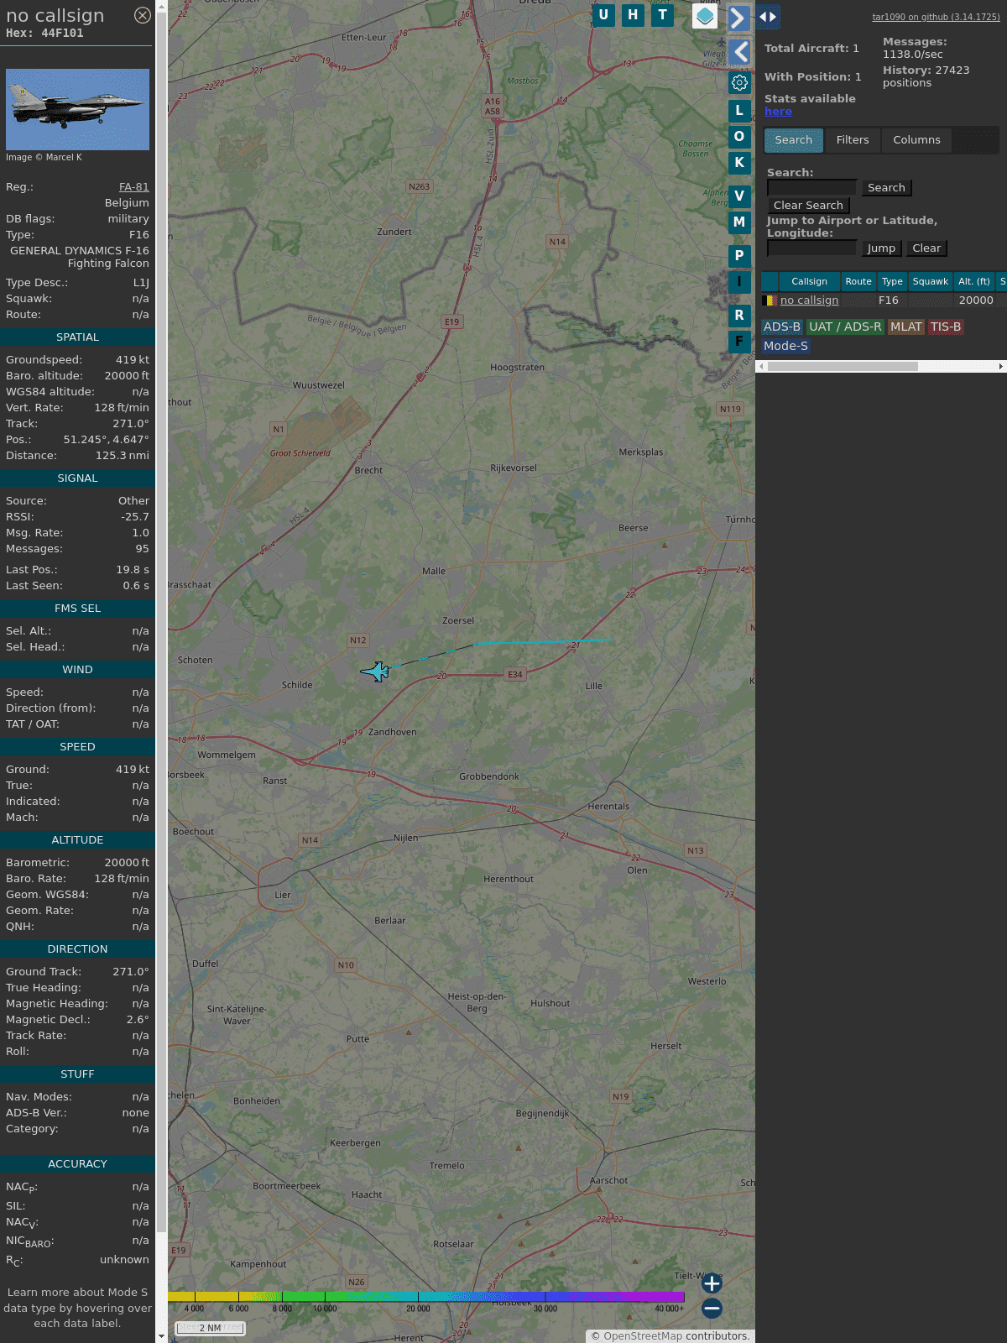
Task: Focus the Jump to Airport field
Action: click(812, 248)
